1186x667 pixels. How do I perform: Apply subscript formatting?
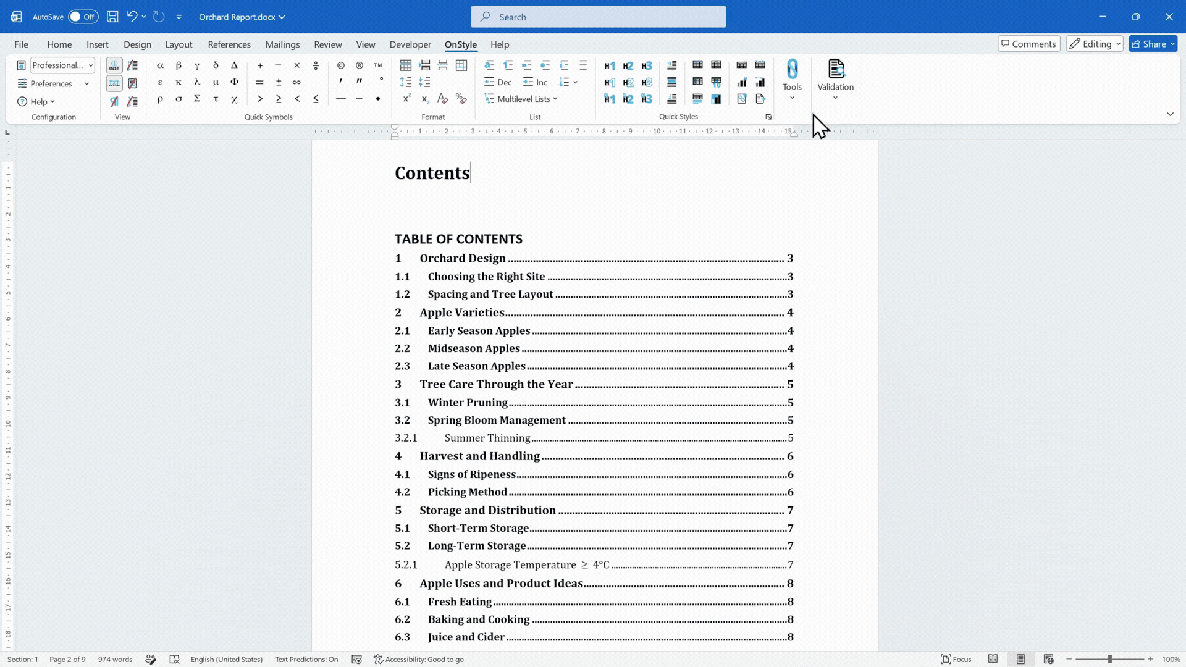(x=425, y=99)
